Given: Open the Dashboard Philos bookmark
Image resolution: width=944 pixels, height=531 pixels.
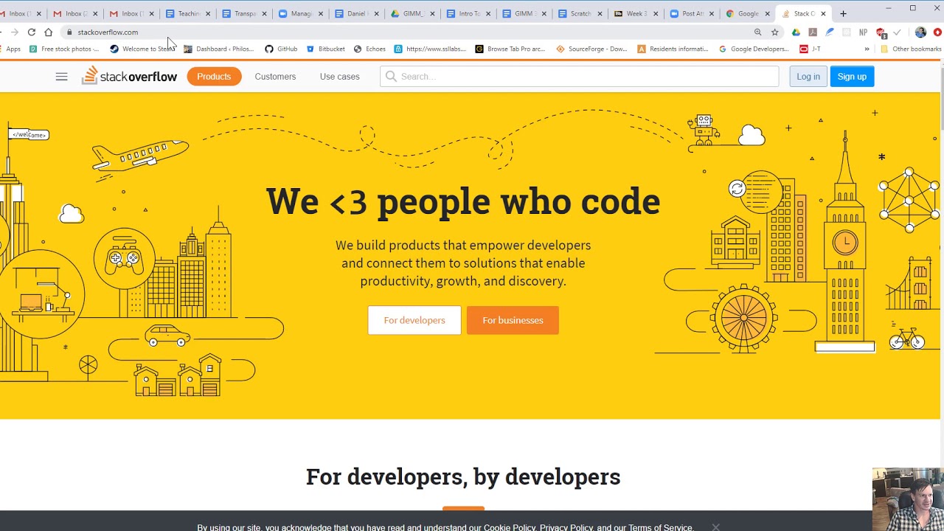Looking at the screenshot, I should click(219, 49).
